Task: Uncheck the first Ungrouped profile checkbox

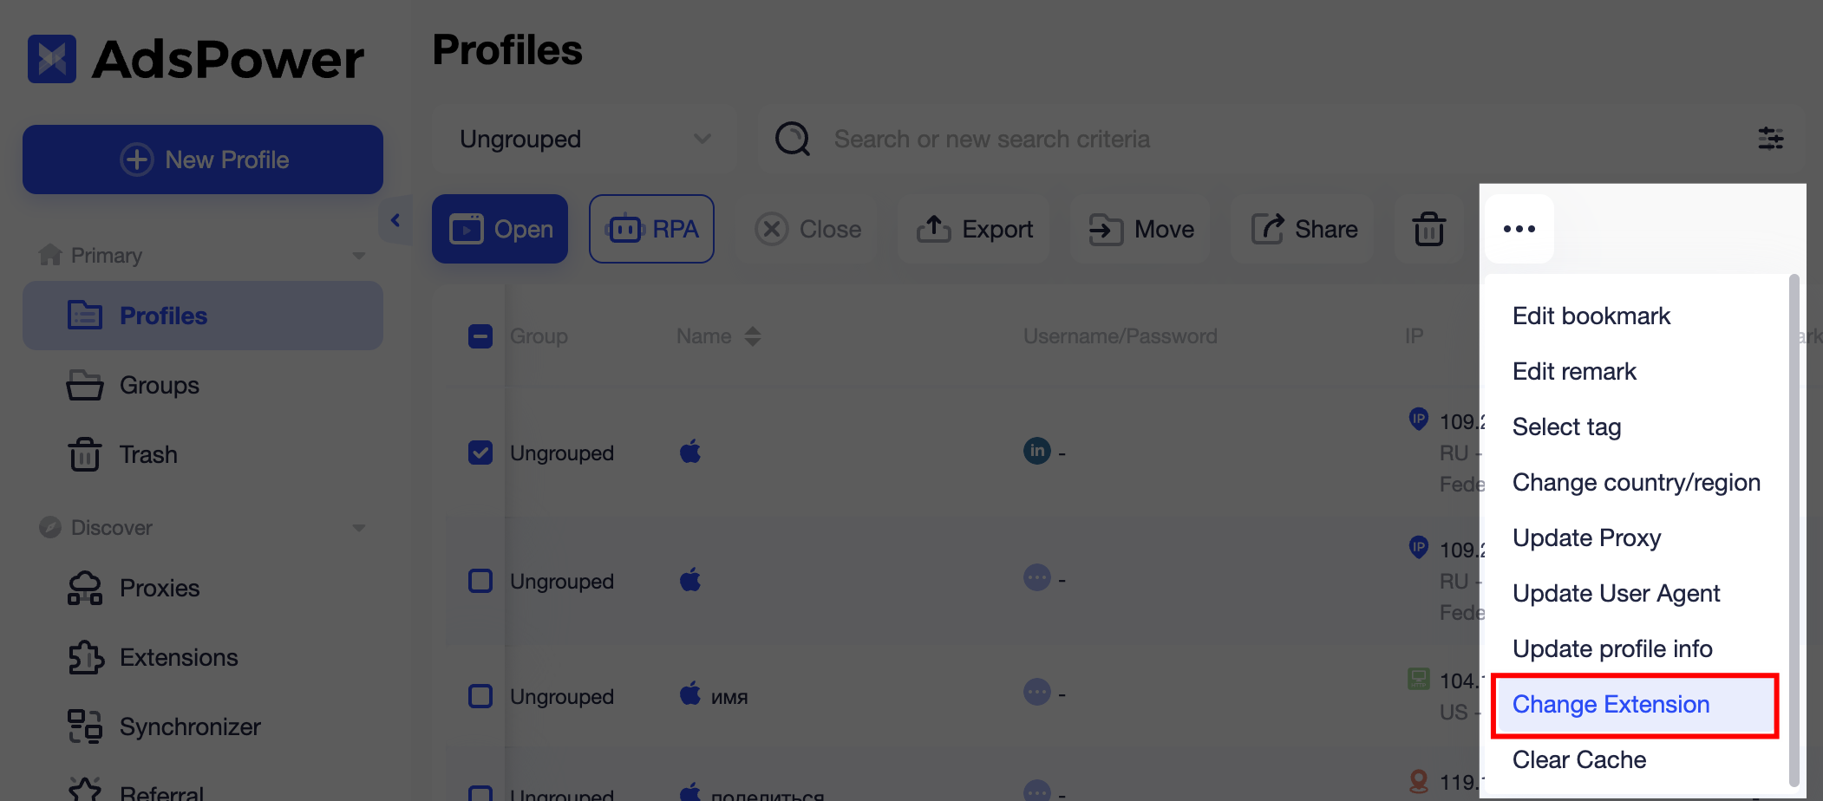Action: (480, 452)
